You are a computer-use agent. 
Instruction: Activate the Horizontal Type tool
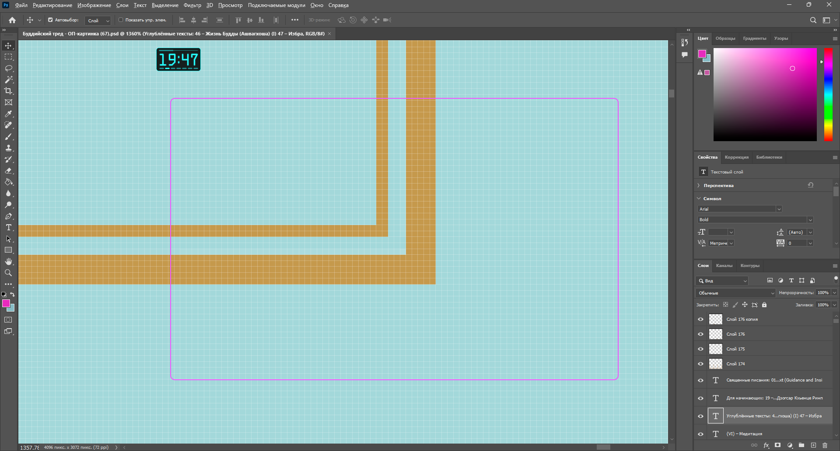8,228
